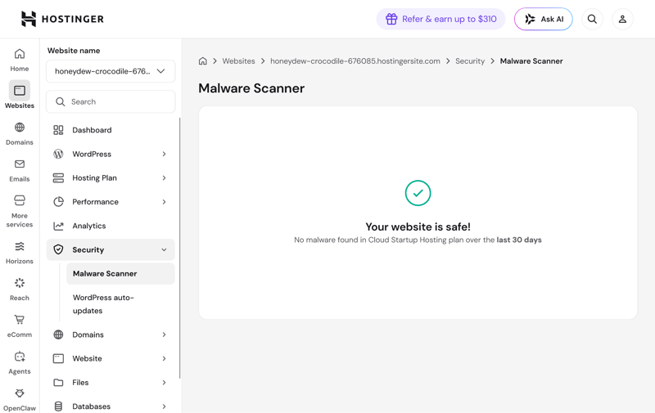
Task: Click the gift icon in referral banner
Action: click(x=391, y=19)
